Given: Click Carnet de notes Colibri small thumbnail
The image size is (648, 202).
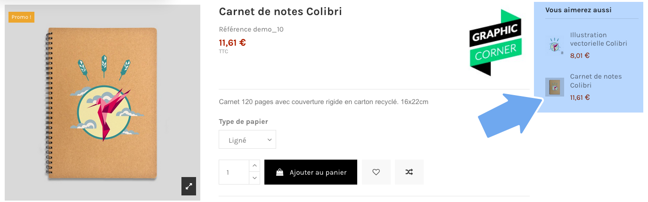Looking at the screenshot, I should [x=554, y=87].
